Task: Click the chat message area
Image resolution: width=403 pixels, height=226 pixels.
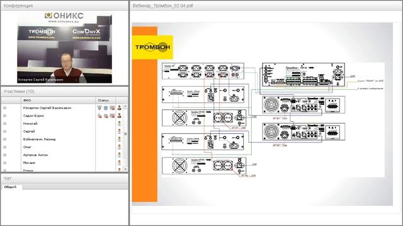Action: click(x=64, y=207)
